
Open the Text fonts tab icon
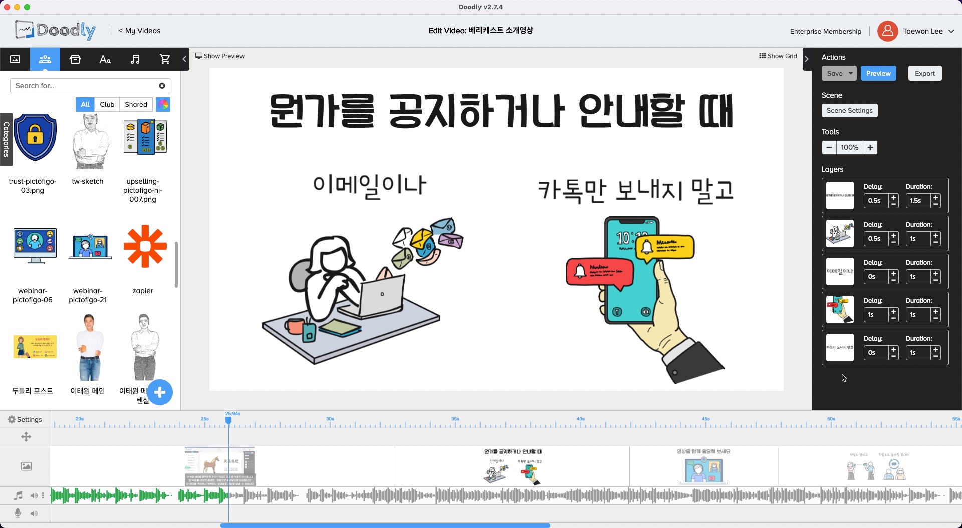pyautogui.click(x=105, y=59)
